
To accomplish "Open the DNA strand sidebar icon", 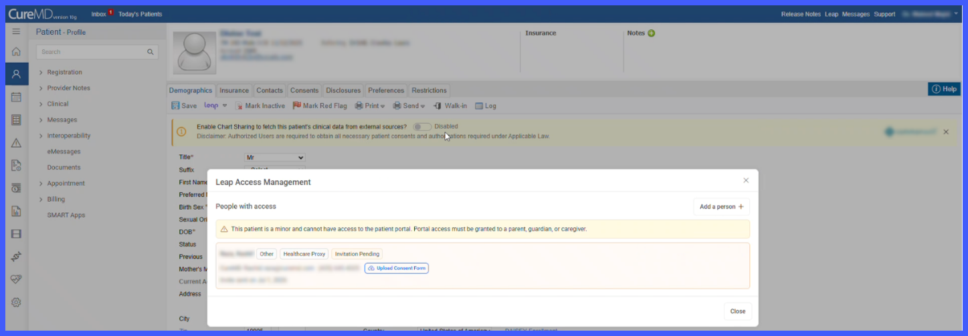I will 16,257.
